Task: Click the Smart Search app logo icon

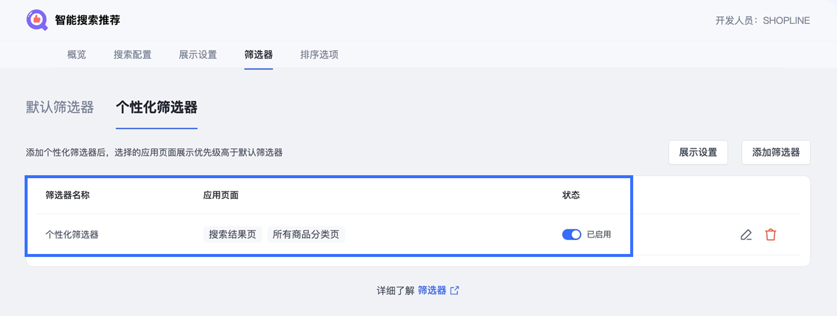Action: (37, 20)
